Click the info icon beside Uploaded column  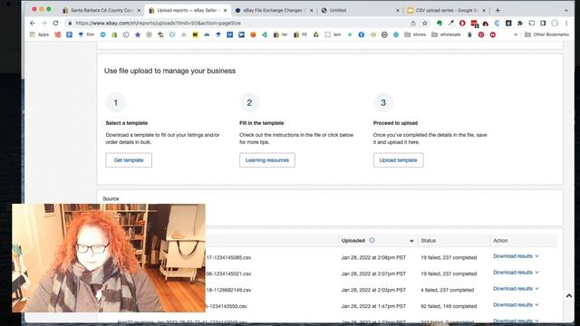pyautogui.click(x=372, y=240)
